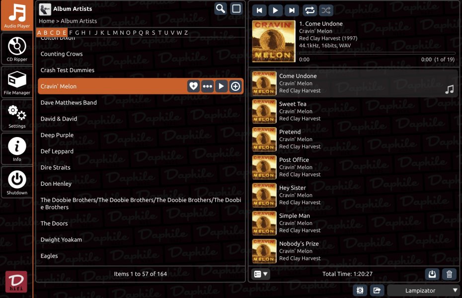Open the Settings page
The height and width of the screenshot is (298, 462).
coord(17,116)
